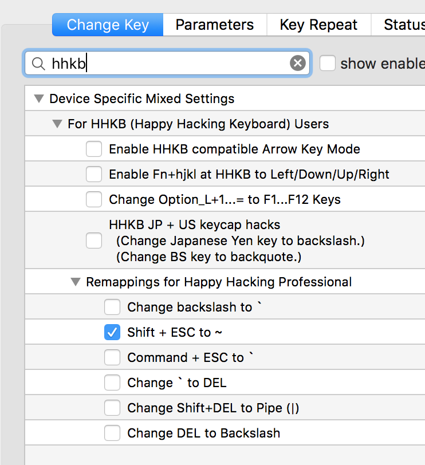Click text 'Change ` to DEL'
Image resolution: width=425 pixels, height=465 pixels.
[x=177, y=383]
